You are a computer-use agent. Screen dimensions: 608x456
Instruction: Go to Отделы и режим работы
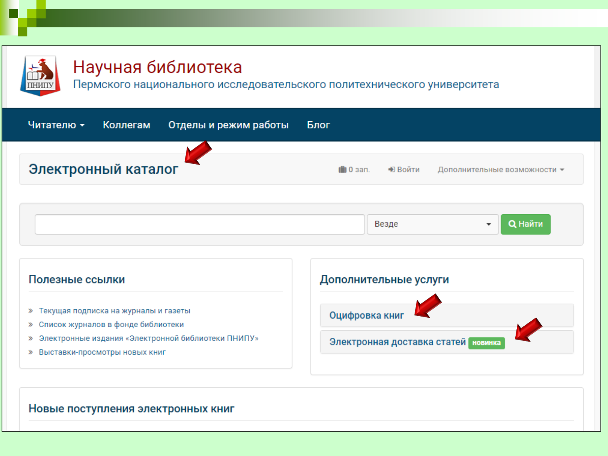[228, 125]
